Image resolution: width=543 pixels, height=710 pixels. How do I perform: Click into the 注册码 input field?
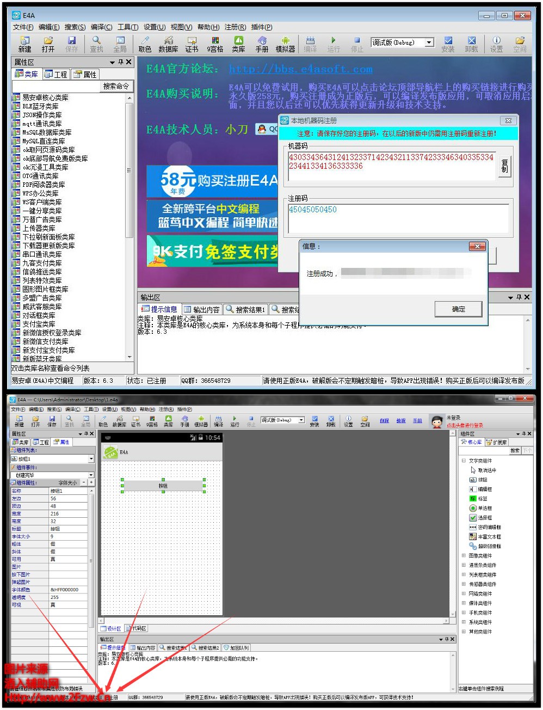click(398, 218)
